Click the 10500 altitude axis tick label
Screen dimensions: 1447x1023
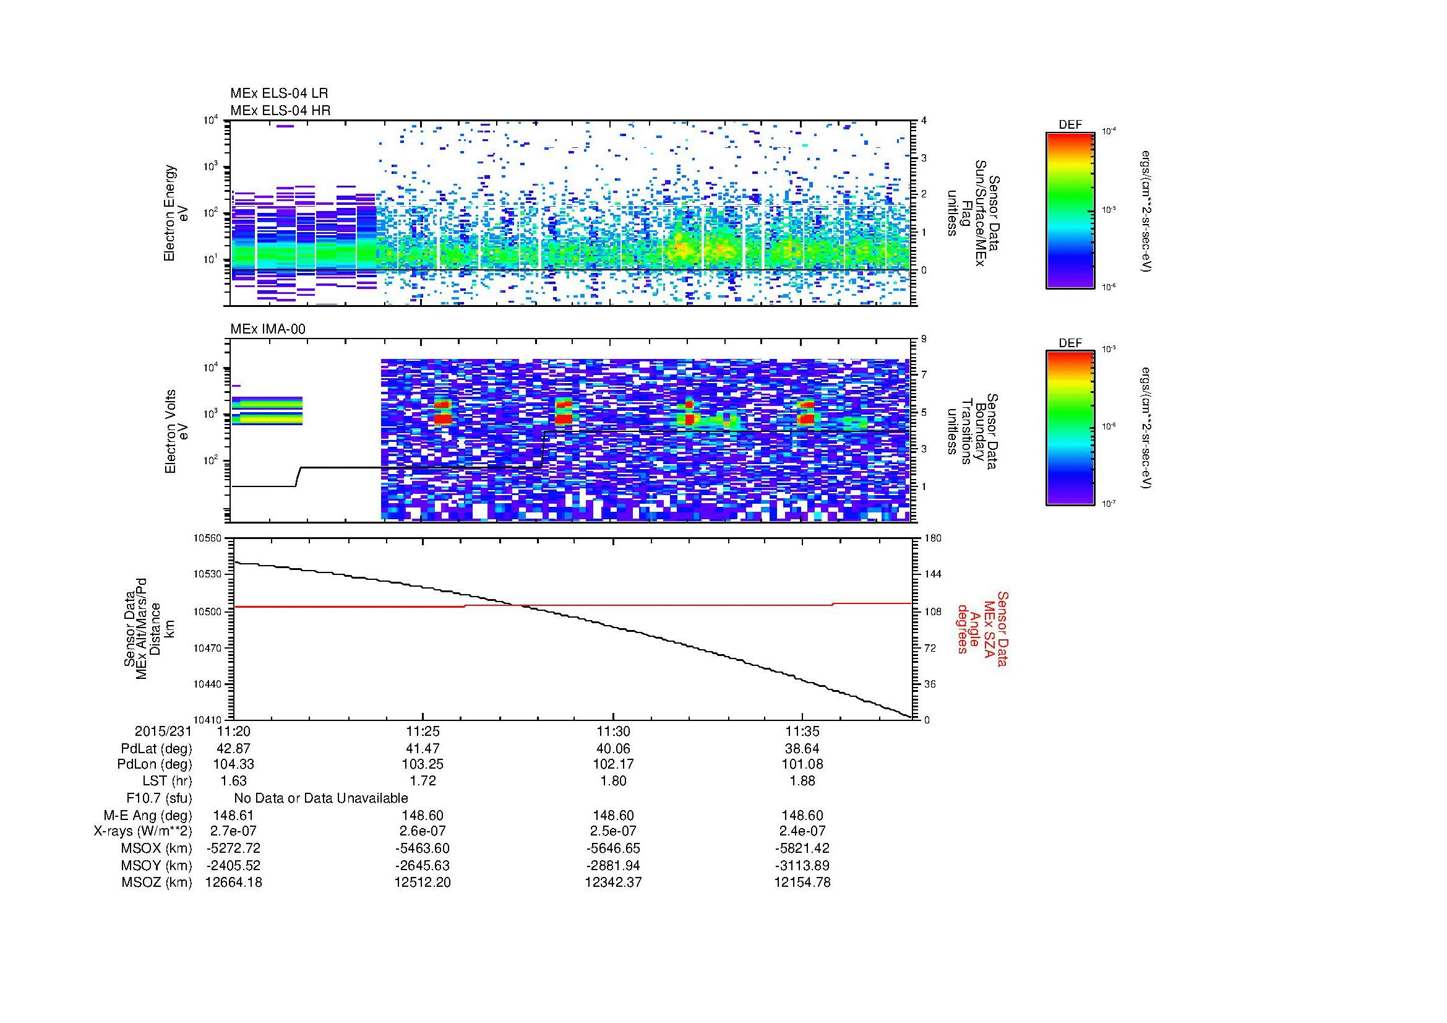[x=208, y=611]
